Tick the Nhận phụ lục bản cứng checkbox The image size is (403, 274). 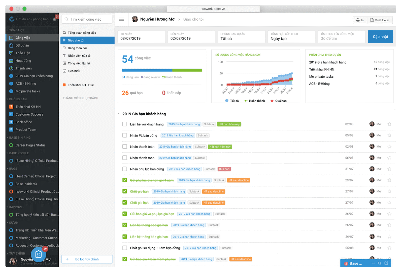pos(125,169)
